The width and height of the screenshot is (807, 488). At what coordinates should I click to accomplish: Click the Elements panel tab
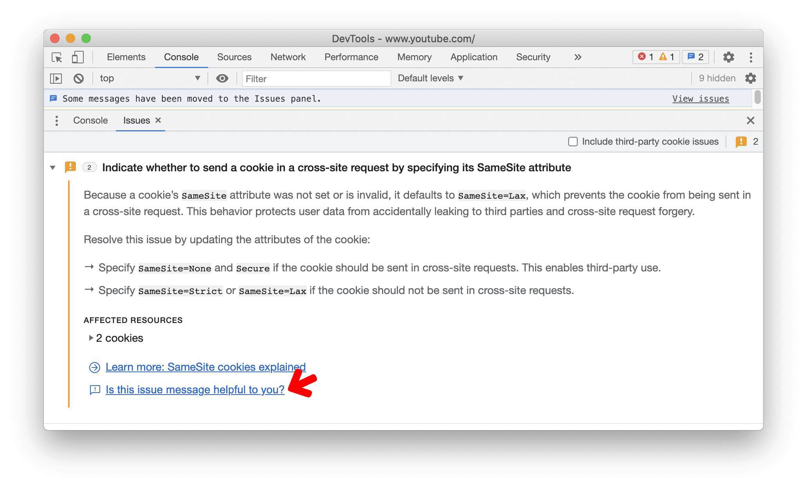(126, 56)
